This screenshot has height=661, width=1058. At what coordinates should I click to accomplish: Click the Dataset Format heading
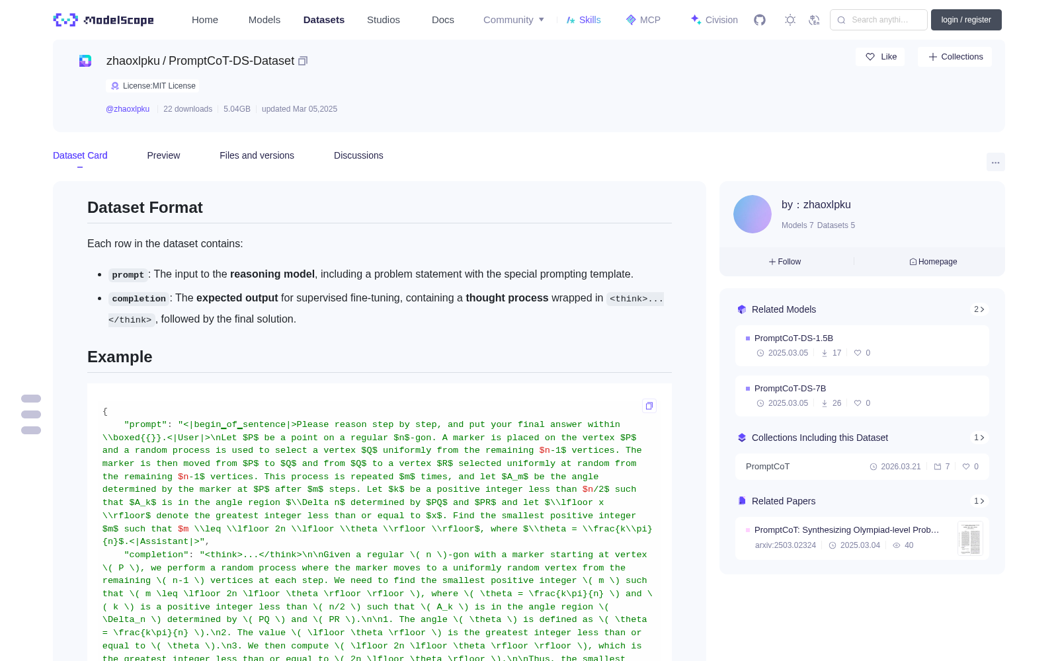145,208
